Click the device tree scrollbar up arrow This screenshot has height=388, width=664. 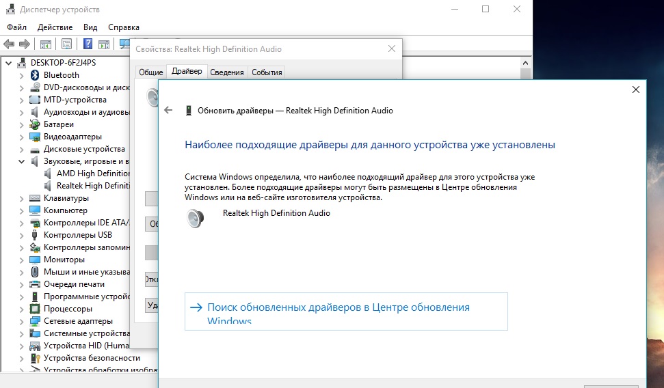pyautogui.click(x=526, y=63)
